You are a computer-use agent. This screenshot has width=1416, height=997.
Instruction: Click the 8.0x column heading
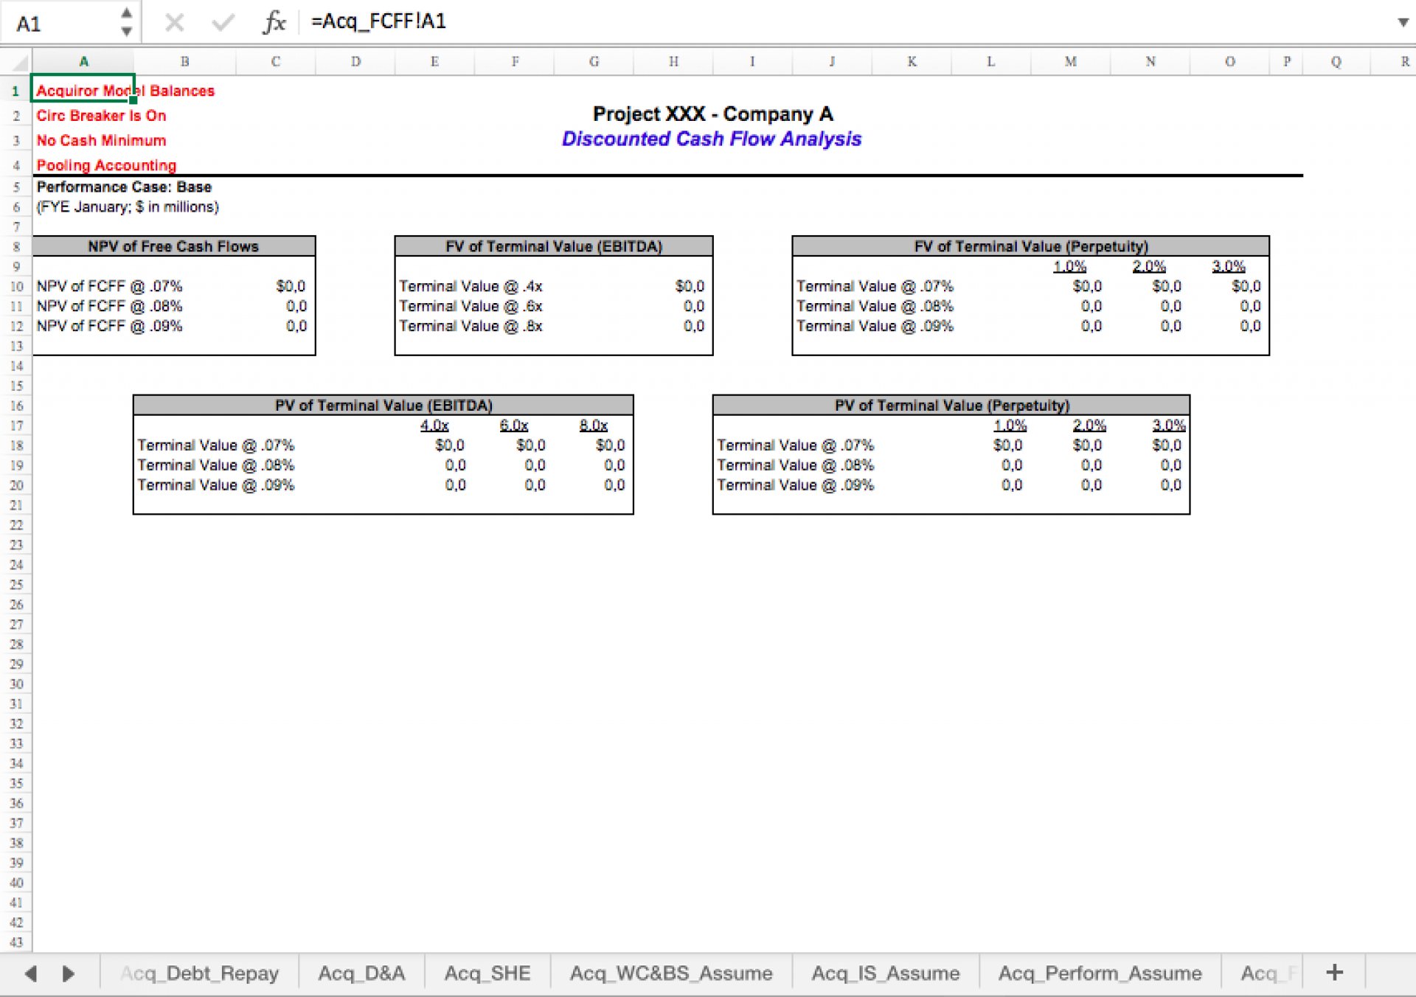tap(594, 425)
